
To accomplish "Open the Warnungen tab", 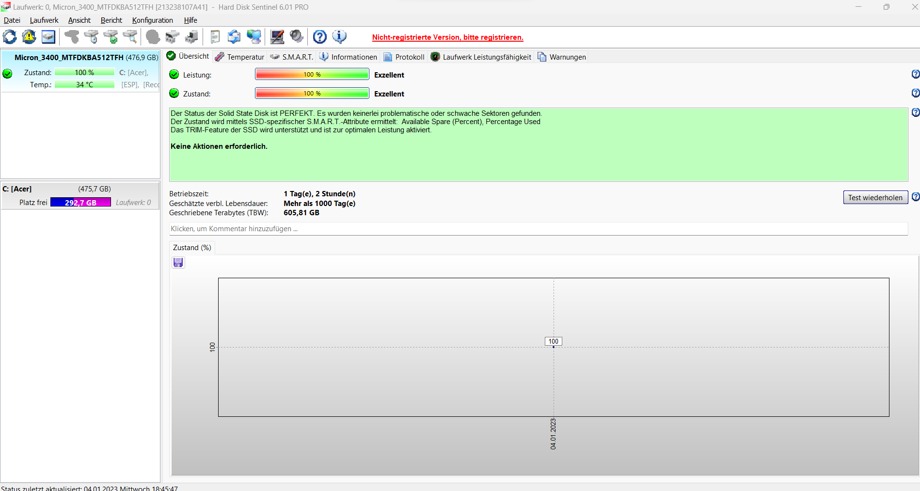I will tap(562, 57).
